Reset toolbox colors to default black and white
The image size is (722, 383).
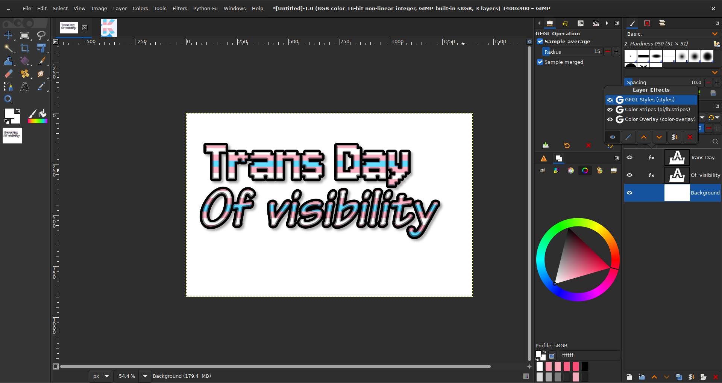(x=6, y=122)
